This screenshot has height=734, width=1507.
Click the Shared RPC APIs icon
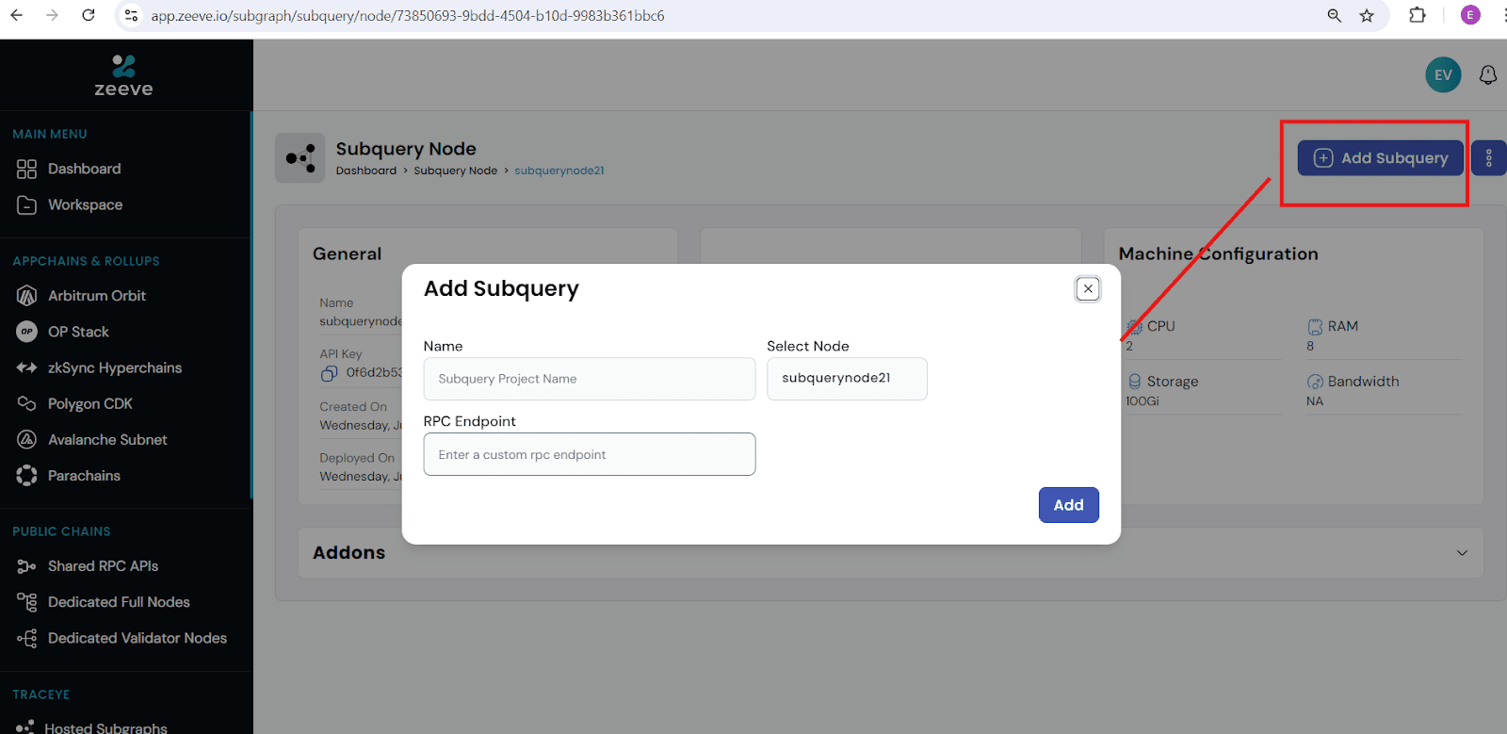[26, 566]
